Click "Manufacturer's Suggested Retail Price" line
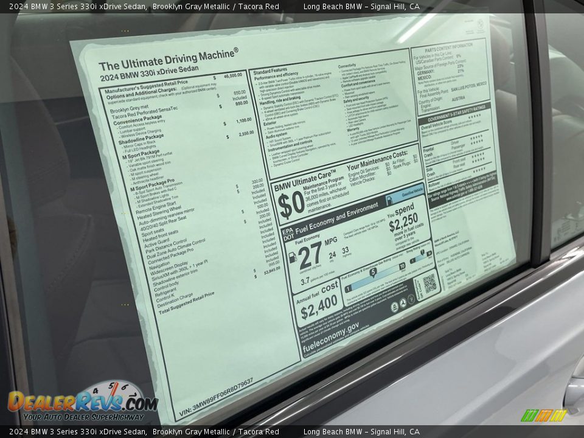This screenshot has height=438, width=584. coord(146,87)
